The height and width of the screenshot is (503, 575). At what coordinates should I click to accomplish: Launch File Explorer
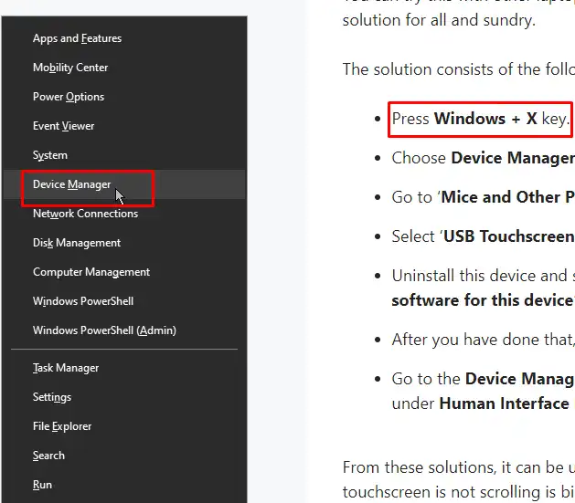click(62, 426)
